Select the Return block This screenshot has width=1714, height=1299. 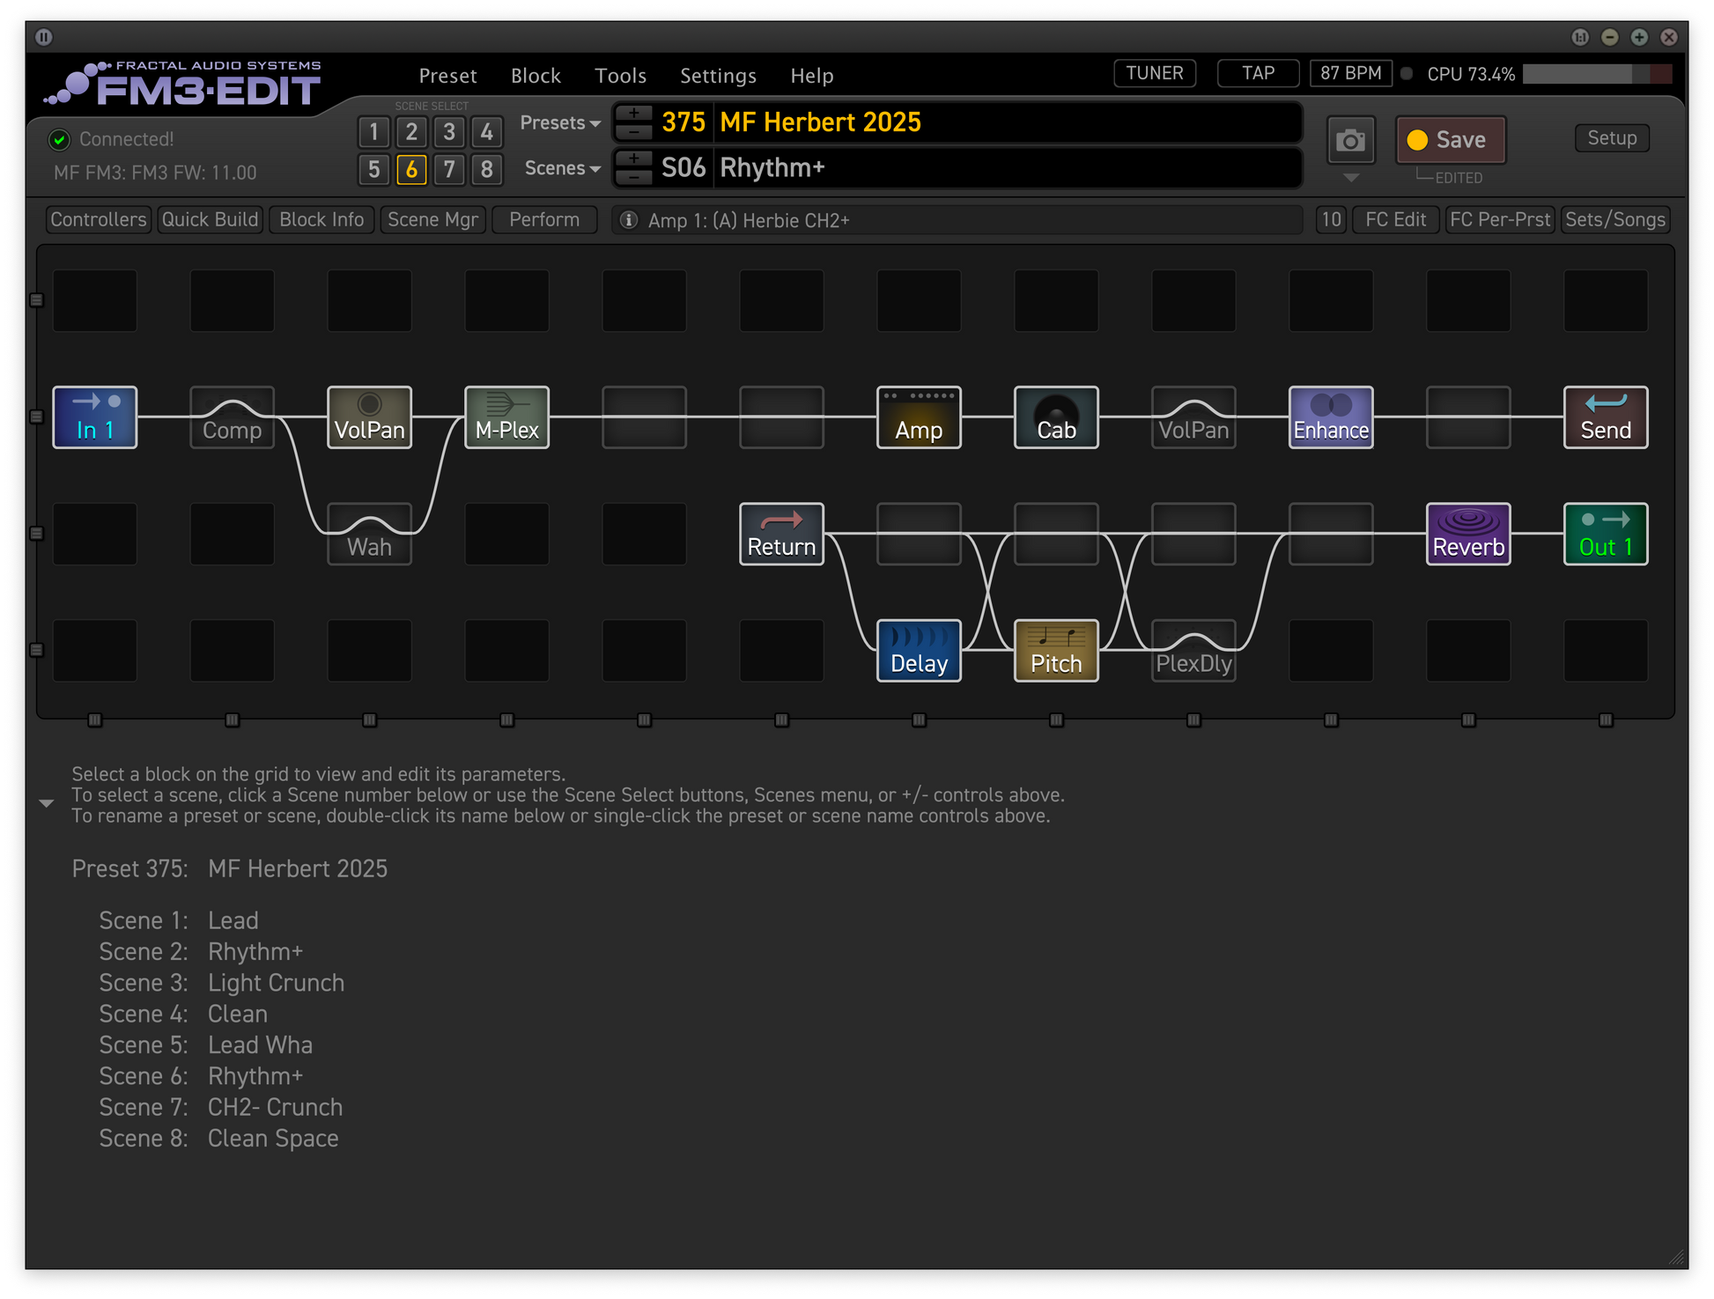pyautogui.click(x=781, y=535)
